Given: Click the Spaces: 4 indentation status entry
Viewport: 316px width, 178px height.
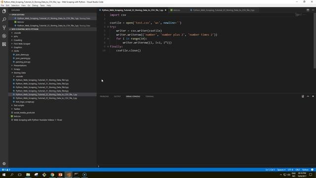Looking at the screenshot, I should tap(281, 170).
